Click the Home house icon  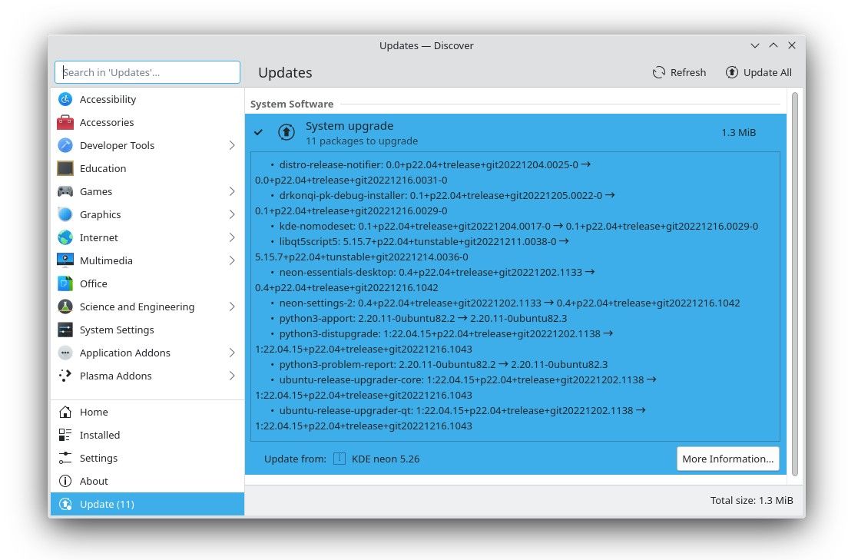point(65,412)
